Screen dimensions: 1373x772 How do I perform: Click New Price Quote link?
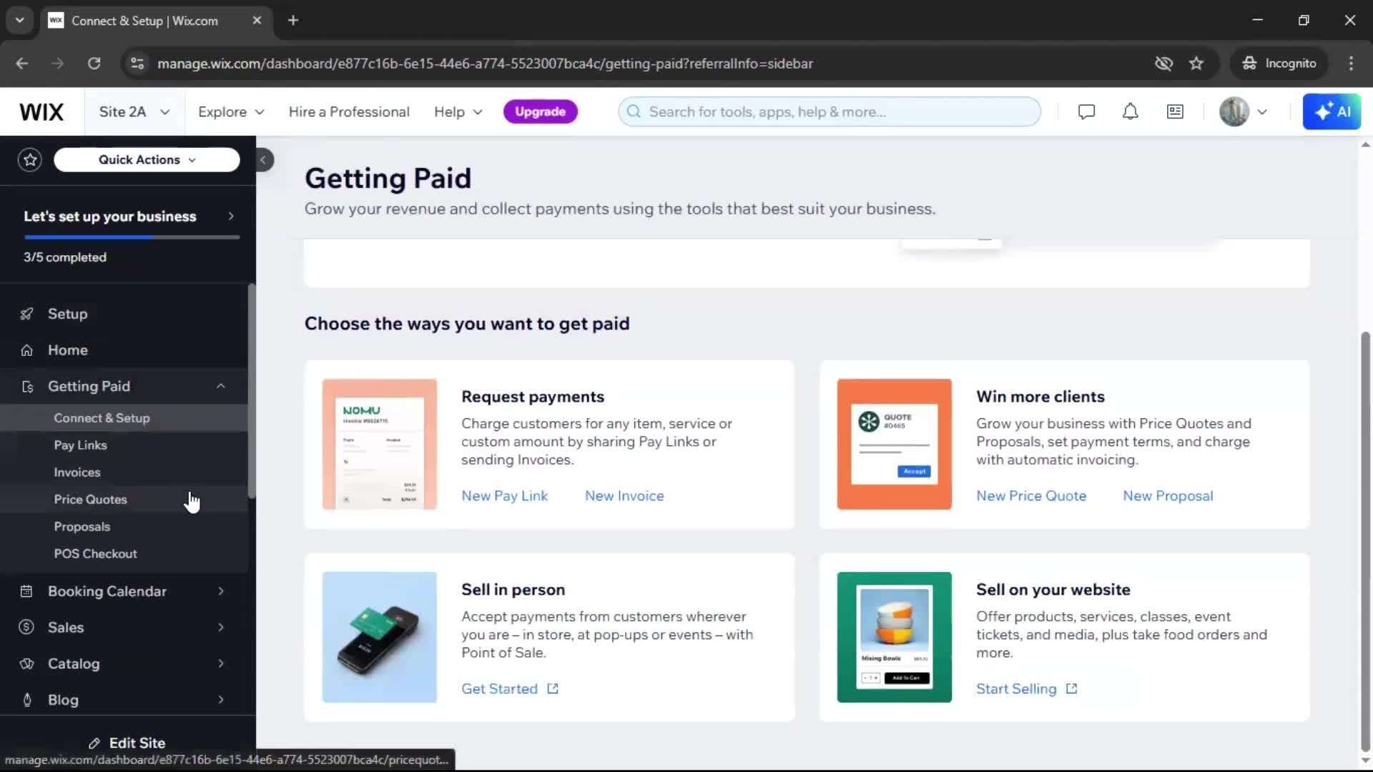click(x=1030, y=495)
